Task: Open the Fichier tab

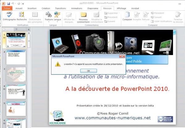Action: tap(7, 8)
